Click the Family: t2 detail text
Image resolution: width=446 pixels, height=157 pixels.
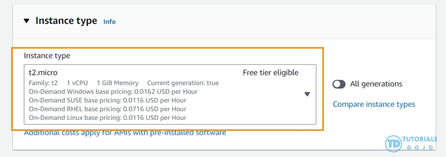pyautogui.click(x=43, y=83)
